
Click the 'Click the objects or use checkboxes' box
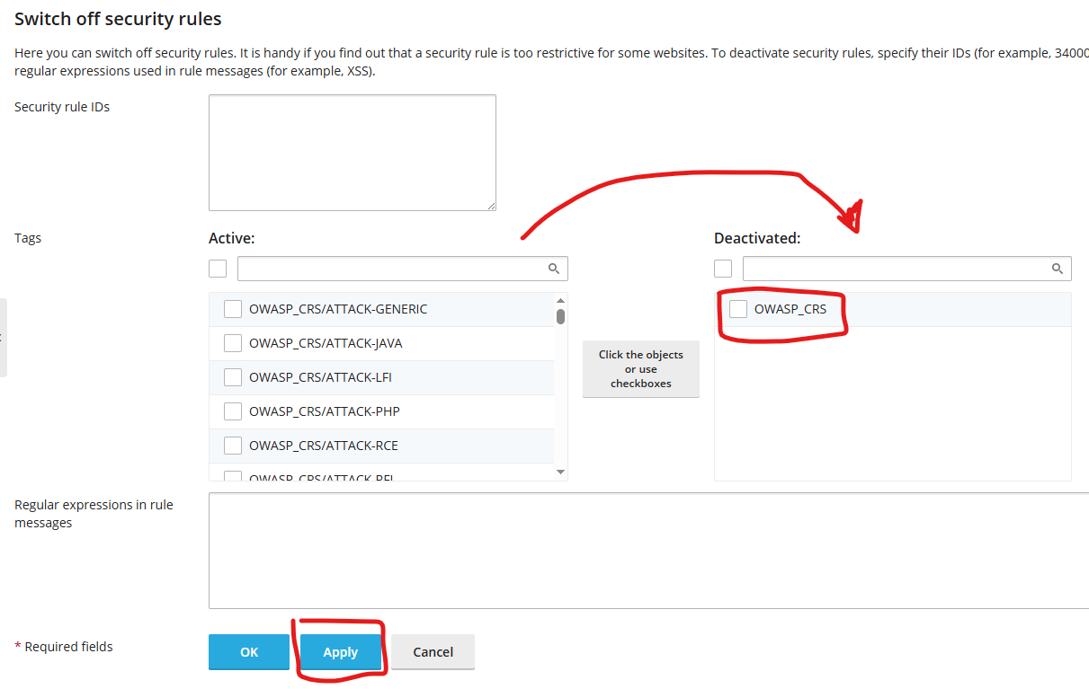[x=641, y=369]
